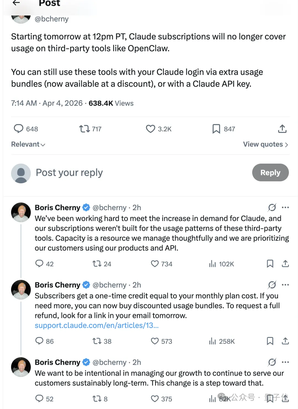Open the Relevant sort dropdown
Viewport: 298px width, 409px height.
click(28, 144)
